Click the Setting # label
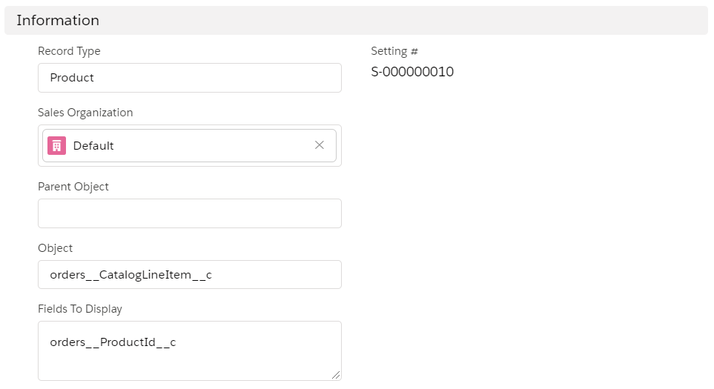 [394, 51]
